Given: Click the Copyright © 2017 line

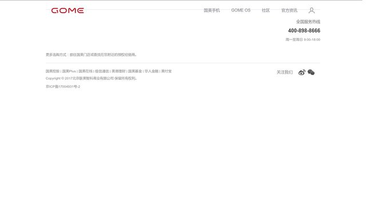Looking at the screenshot, I should pyautogui.click(x=91, y=79).
